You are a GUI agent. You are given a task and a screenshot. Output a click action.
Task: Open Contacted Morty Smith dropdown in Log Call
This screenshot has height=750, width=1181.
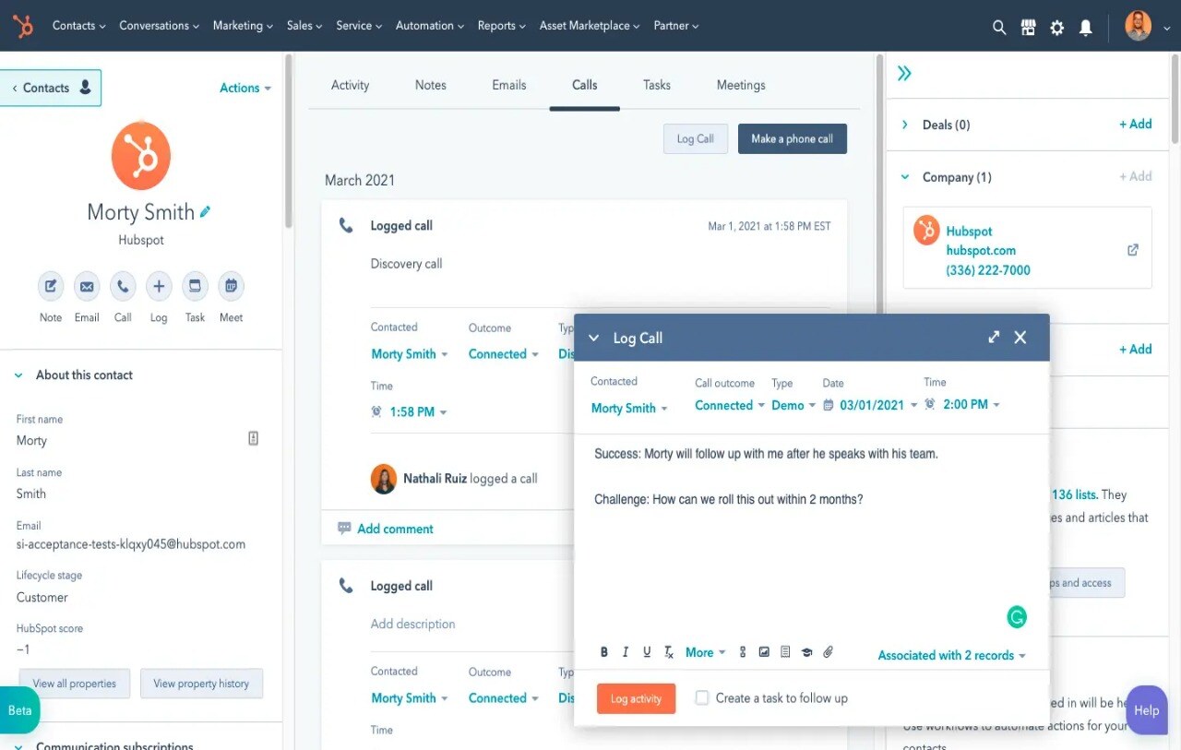tap(629, 409)
